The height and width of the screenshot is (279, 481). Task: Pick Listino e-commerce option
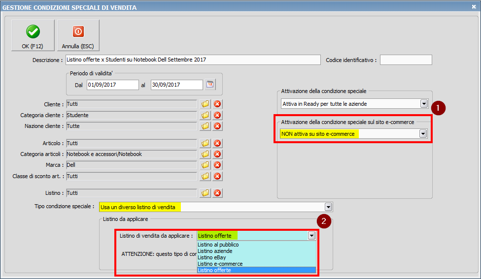220,264
